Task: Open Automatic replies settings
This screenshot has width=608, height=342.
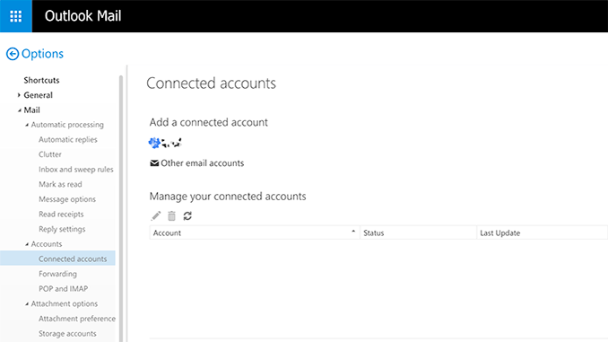Action: point(68,139)
